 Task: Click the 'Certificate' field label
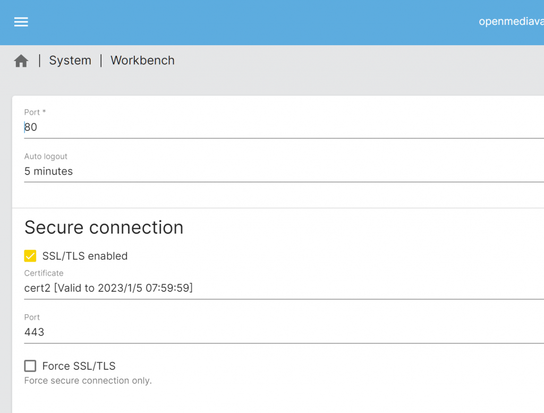coord(44,273)
